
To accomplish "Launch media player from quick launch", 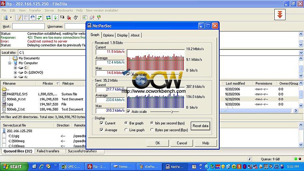I will (x=48, y=166).
